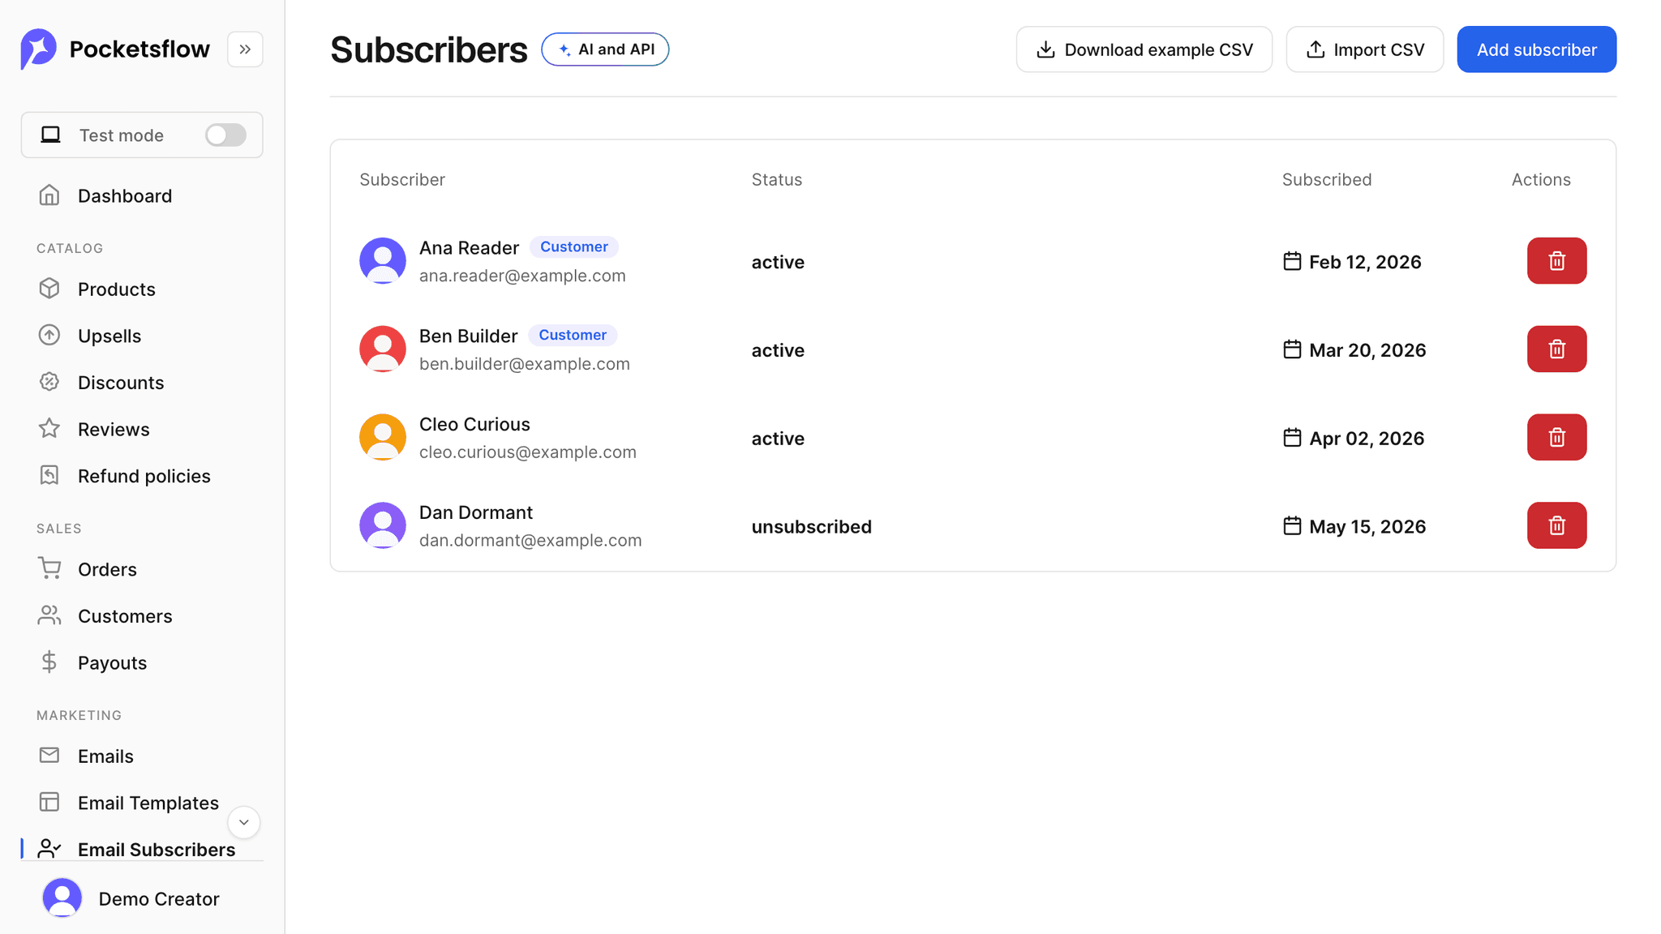This screenshot has width=1661, height=934.
Task: Click the sidebar scroll-down chevron button
Action: [x=244, y=822]
